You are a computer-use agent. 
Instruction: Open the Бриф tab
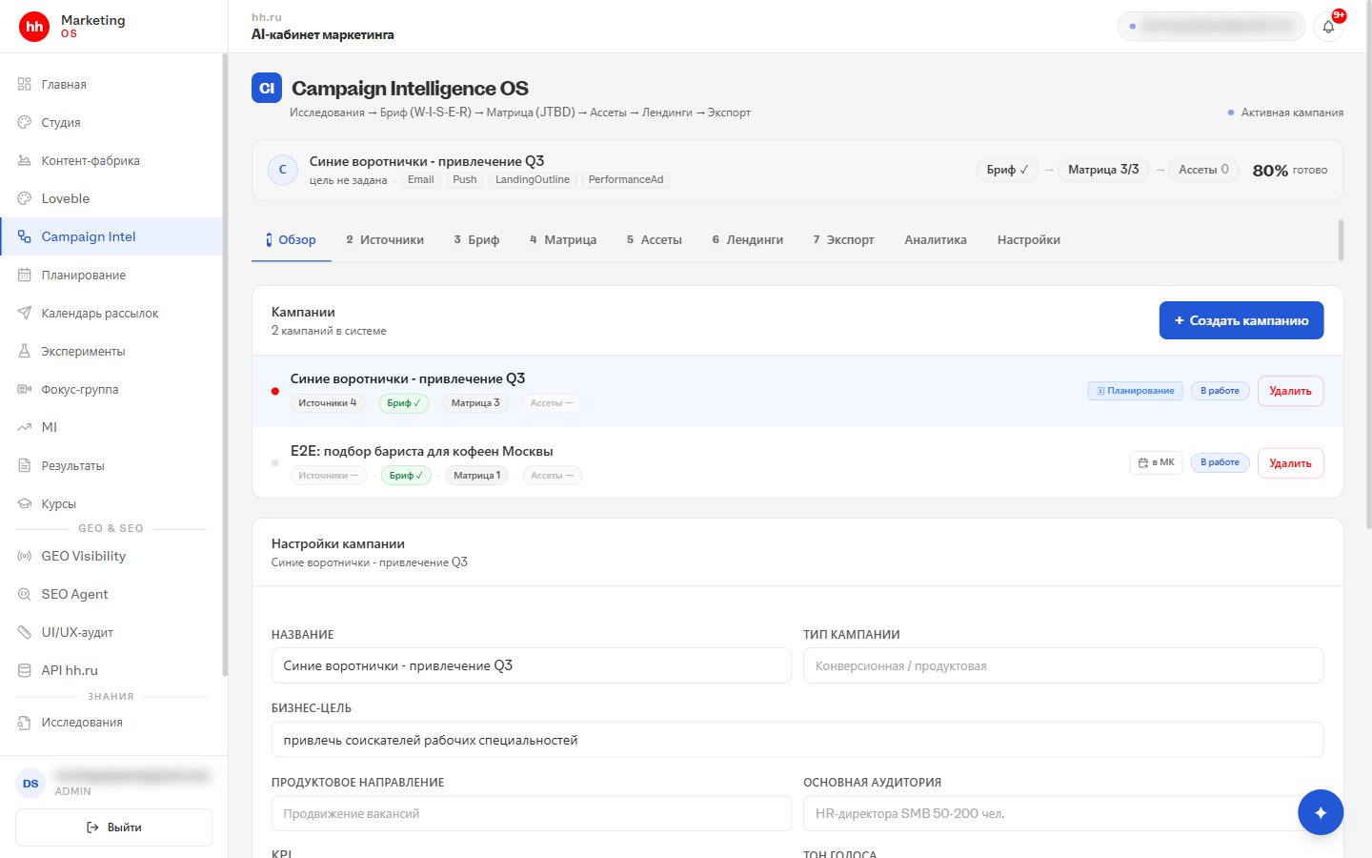476,239
